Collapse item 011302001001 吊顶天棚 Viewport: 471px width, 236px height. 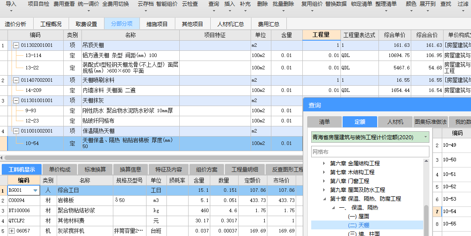coord(16,46)
